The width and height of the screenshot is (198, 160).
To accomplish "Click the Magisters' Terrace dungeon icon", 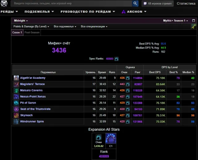I will click(16, 84).
